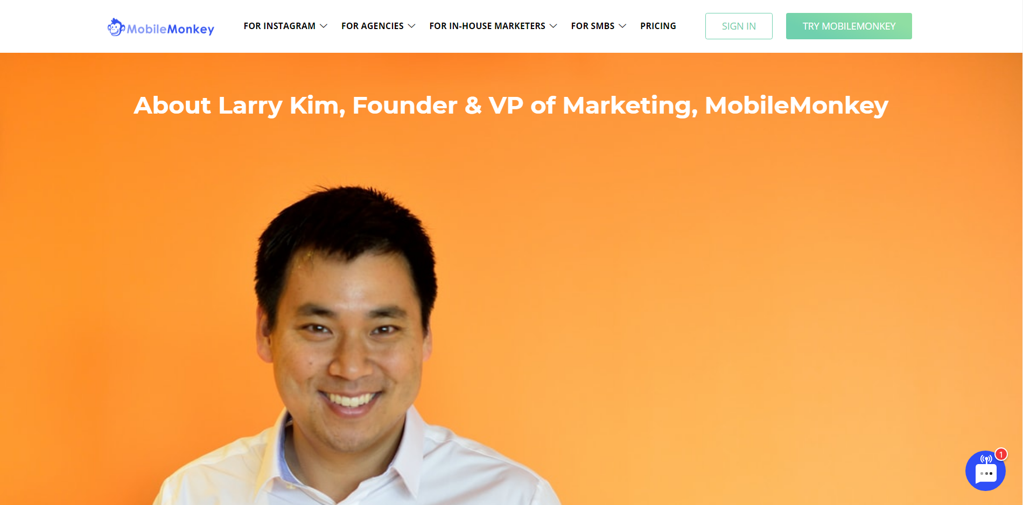Select the FOR AGENCIES menu label
Screen dimensions: 1023x505
click(373, 26)
